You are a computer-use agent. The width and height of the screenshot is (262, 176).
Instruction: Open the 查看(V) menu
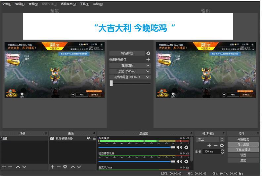click(33, 4)
